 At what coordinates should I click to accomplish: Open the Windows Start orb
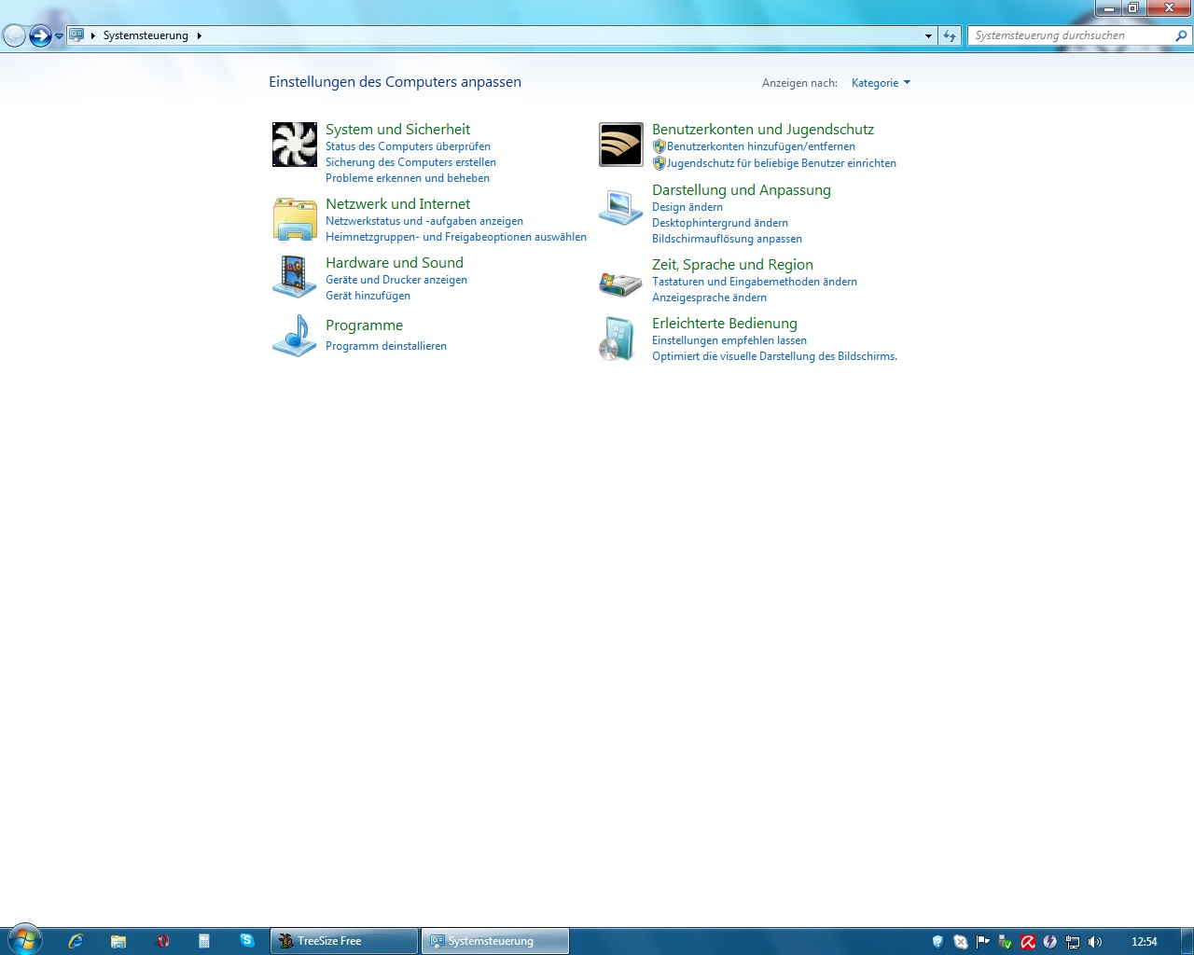24,940
